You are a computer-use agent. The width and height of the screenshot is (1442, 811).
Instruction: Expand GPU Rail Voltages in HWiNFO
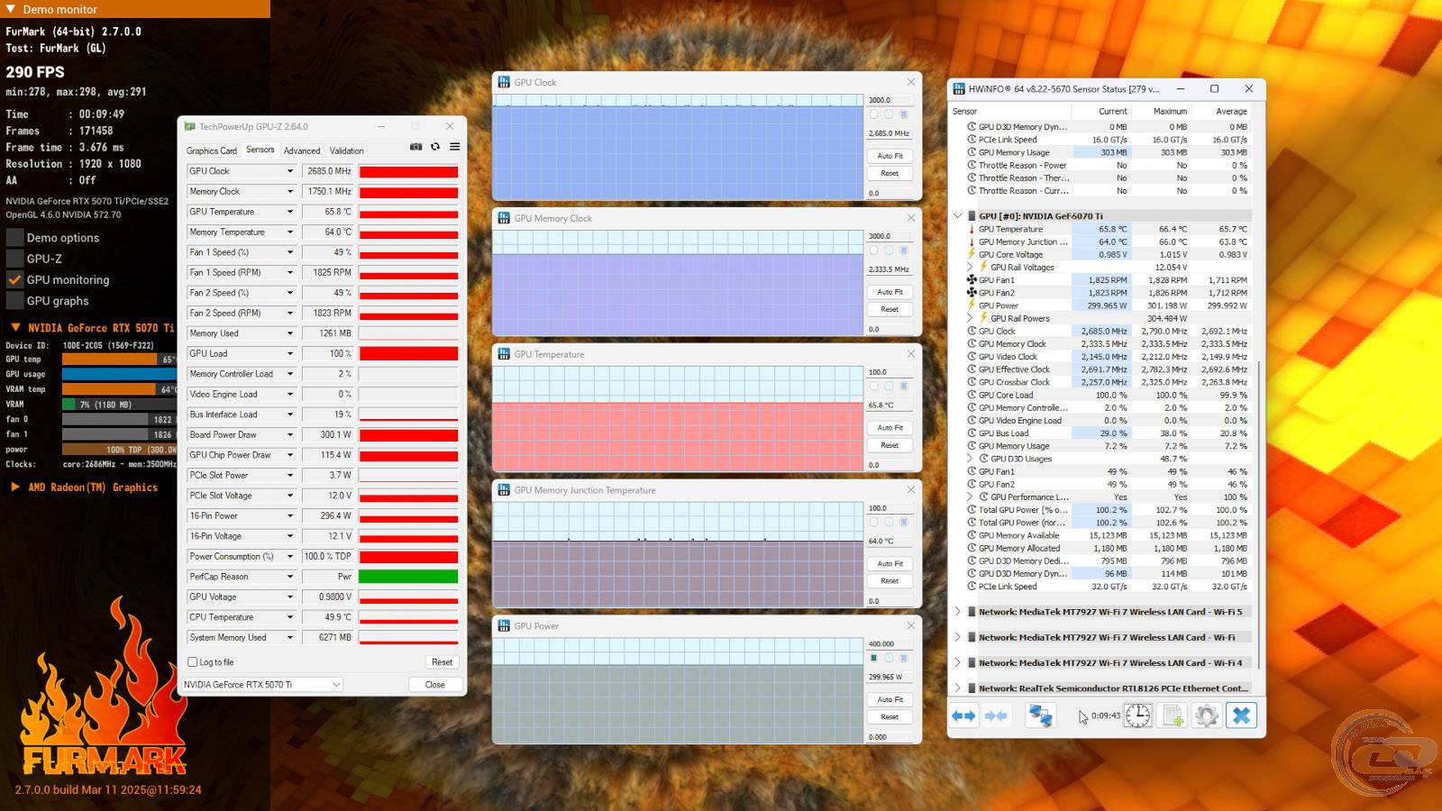pyautogui.click(x=970, y=268)
